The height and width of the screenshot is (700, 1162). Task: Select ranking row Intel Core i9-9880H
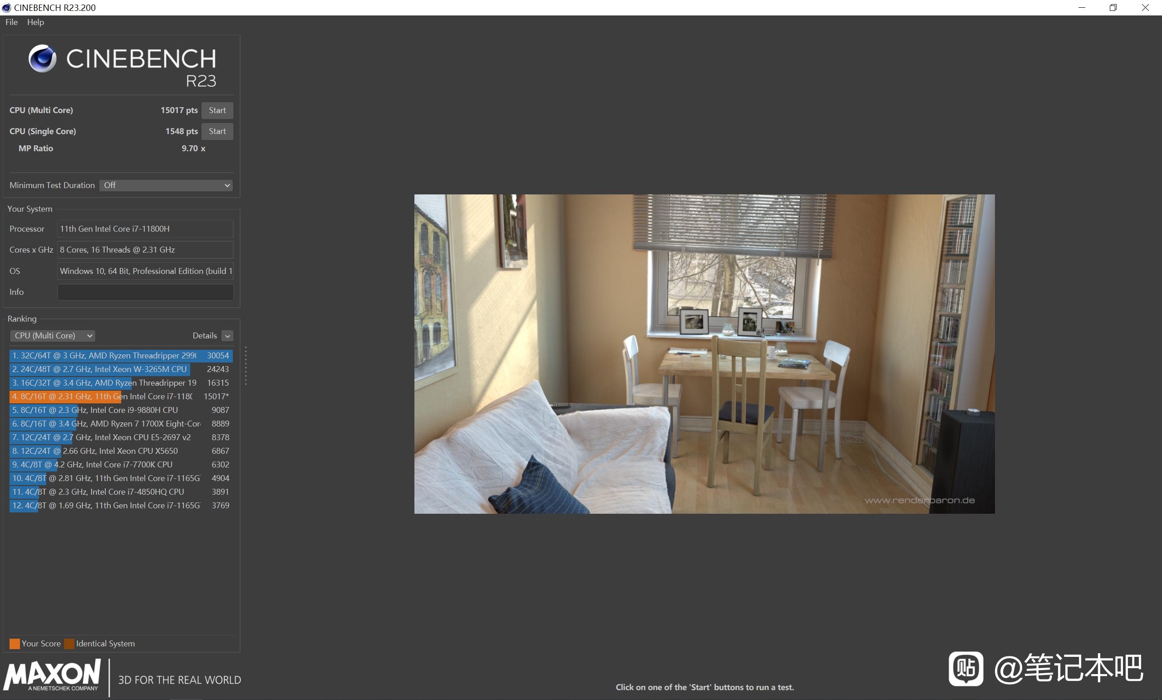(x=121, y=410)
